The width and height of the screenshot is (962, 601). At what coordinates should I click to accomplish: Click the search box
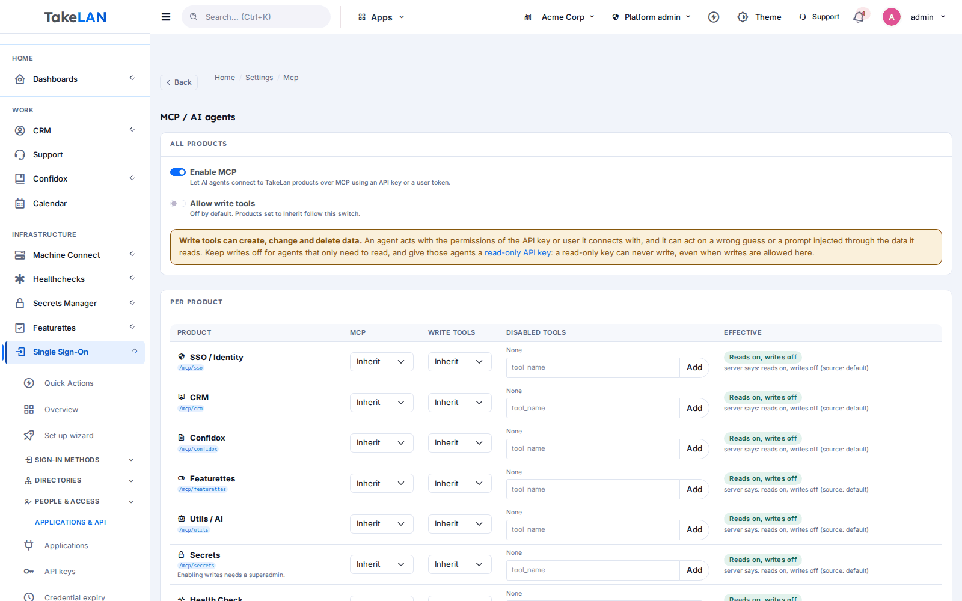[x=256, y=17]
